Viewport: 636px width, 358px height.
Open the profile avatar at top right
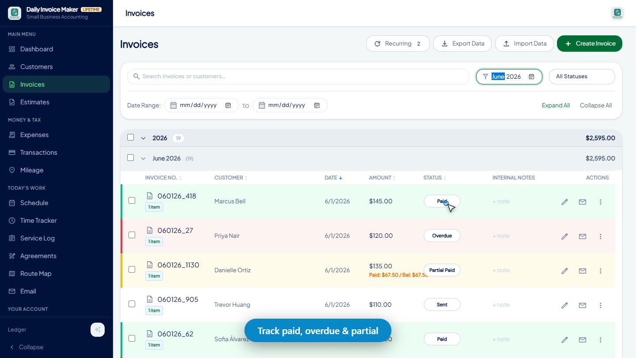point(617,13)
